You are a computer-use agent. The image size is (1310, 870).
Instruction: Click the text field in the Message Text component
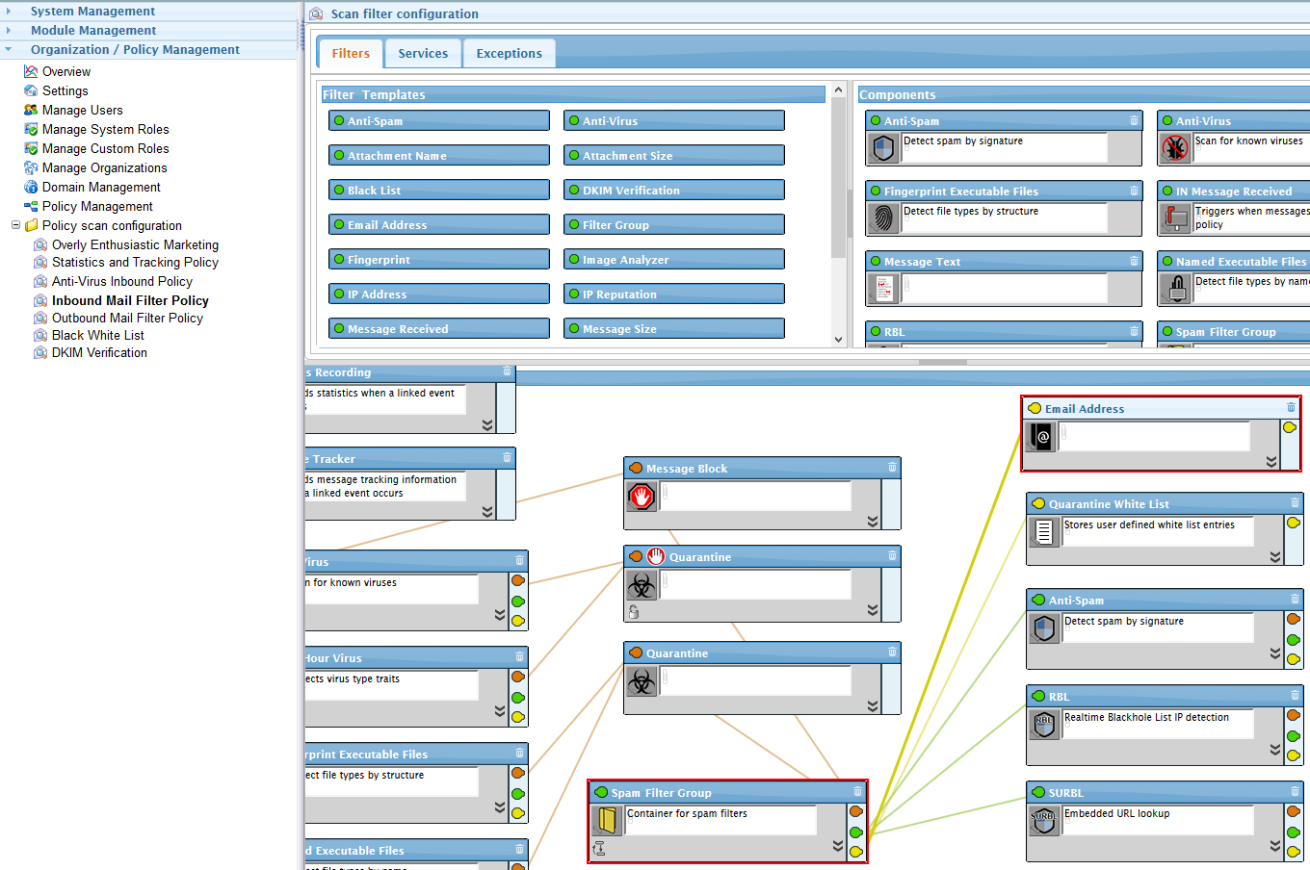tap(1004, 288)
